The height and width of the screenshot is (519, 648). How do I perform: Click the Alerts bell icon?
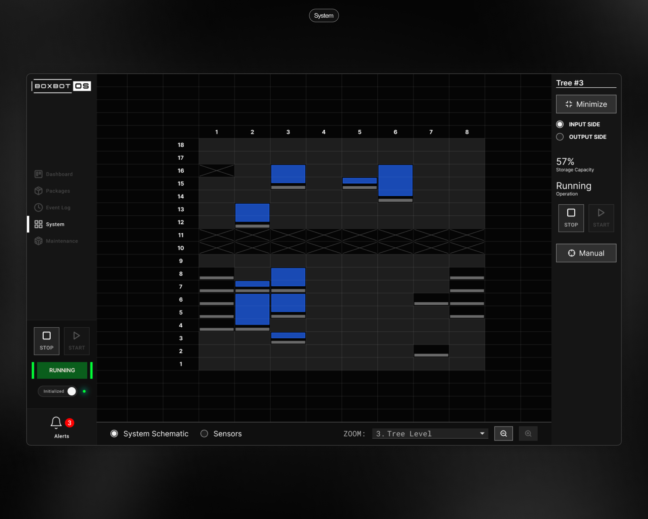click(x=56, y=422)
